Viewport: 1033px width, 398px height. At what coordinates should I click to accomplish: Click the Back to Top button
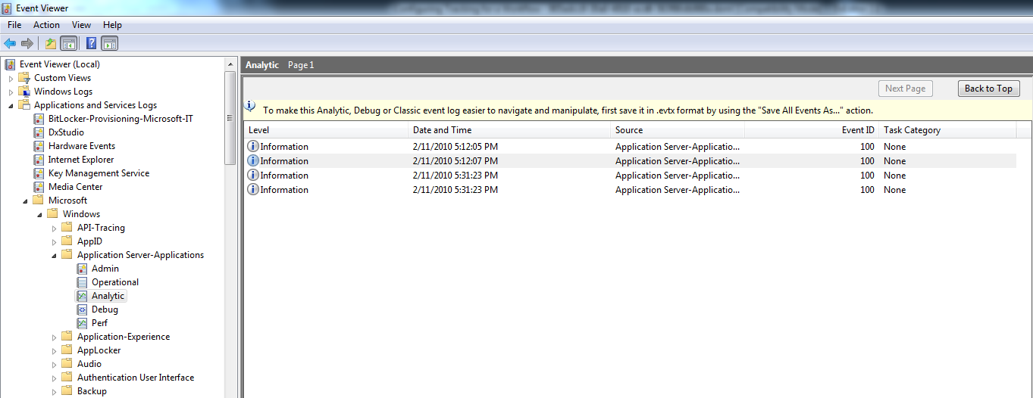[988, 89]
